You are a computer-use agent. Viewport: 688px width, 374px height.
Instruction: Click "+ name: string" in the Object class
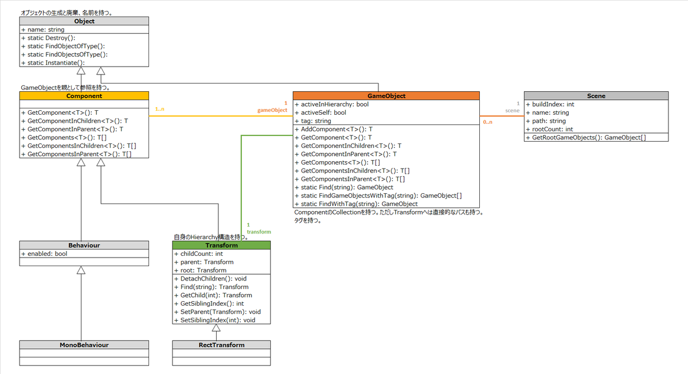coord(43,30)
